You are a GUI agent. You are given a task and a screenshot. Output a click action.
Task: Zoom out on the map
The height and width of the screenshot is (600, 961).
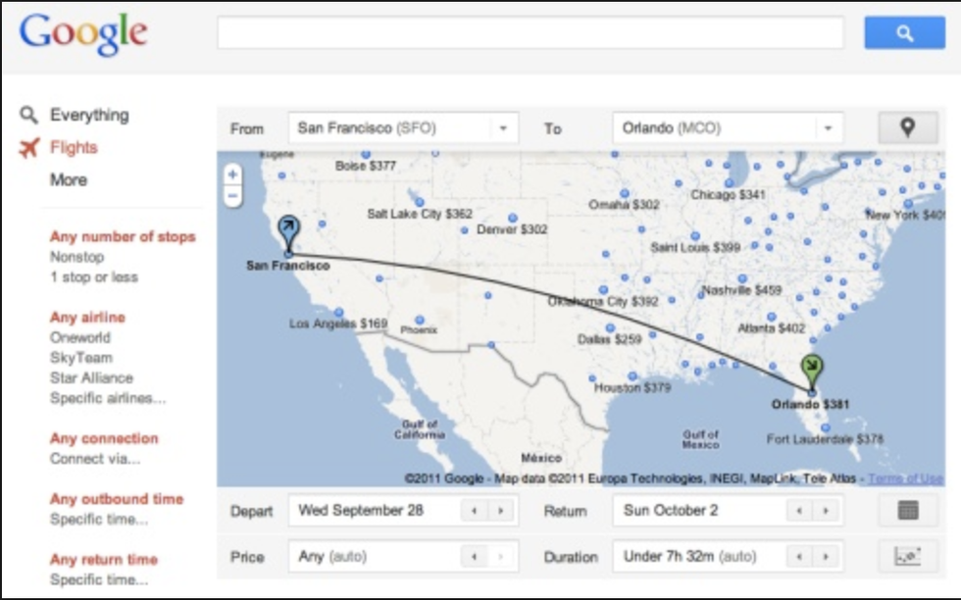232,195
